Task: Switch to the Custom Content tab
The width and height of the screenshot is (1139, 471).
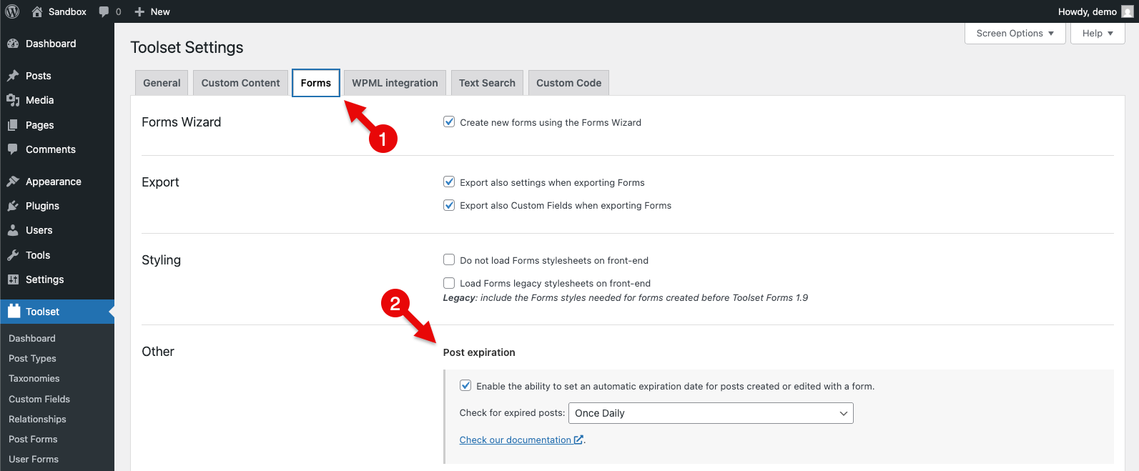Action: [x=241, y=83]
